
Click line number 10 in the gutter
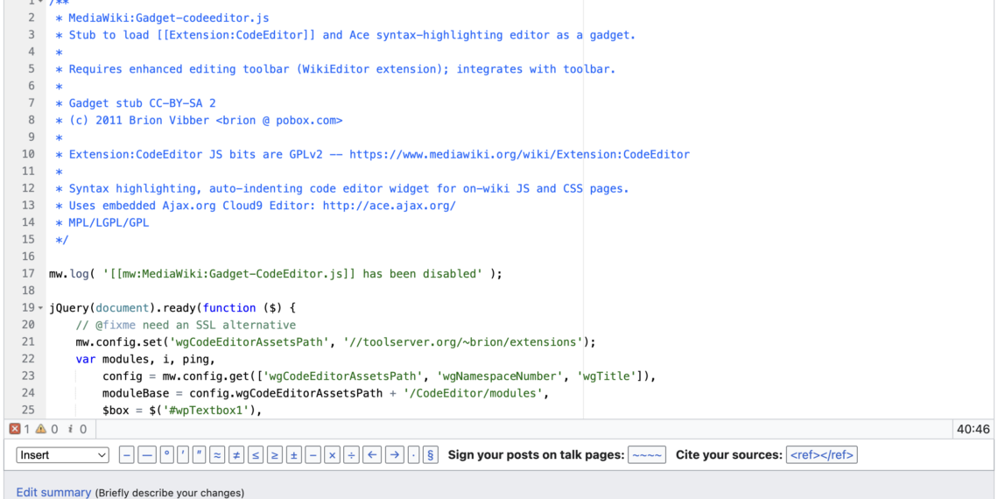28,154
